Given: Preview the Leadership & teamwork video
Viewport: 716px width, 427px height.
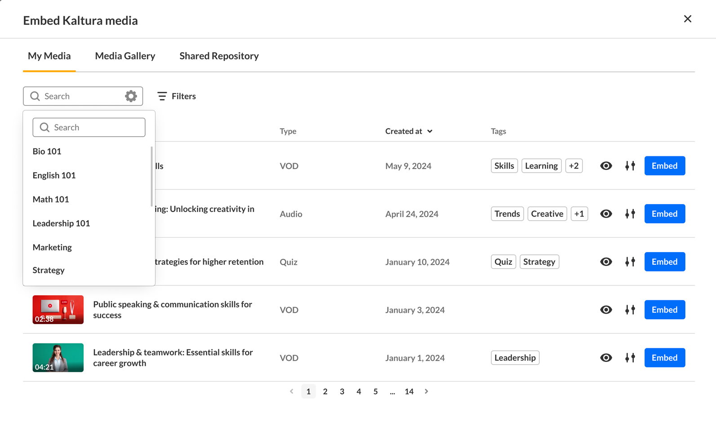Looking at the screenshot, I should pyautogui.click(x=606, y=358).
